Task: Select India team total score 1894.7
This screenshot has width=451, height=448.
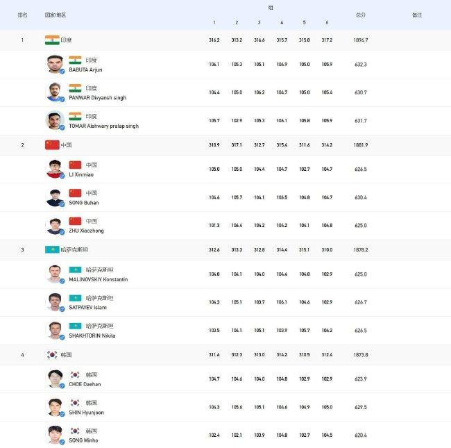Action: click(x=361, y=40)
